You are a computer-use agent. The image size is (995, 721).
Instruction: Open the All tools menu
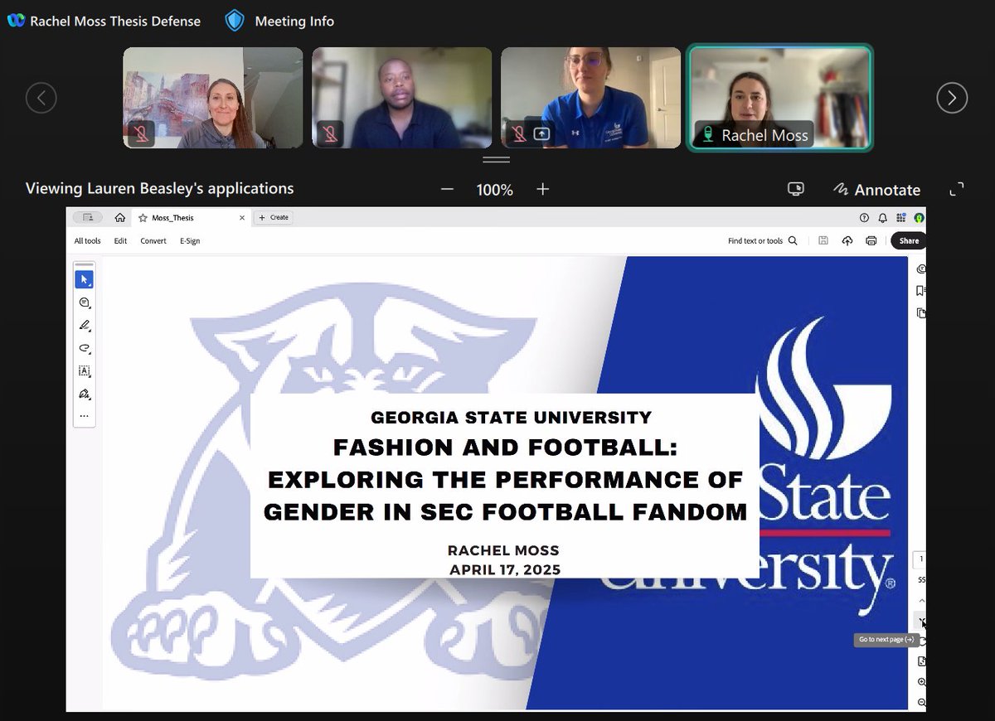pyautogui.click(x=87, y=241)
